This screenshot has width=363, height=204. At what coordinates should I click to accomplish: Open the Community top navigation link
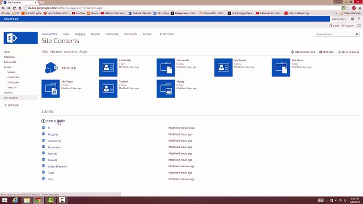(112, 34)
